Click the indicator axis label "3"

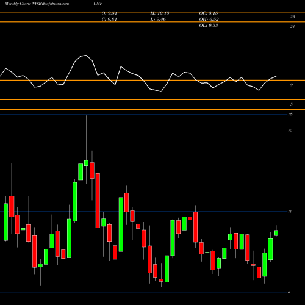point(292,104)
